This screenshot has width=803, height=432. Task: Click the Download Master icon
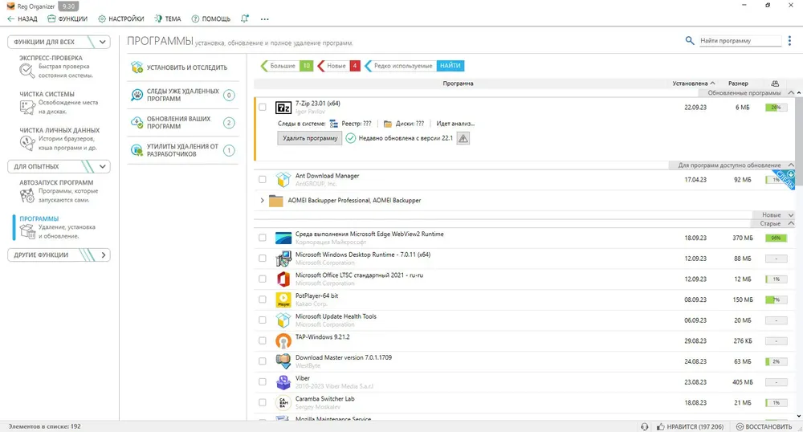[x=283, y=361]
